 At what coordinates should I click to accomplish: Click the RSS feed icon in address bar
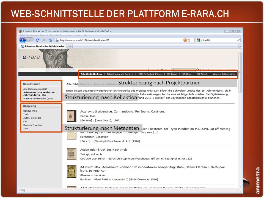(185, 40)
